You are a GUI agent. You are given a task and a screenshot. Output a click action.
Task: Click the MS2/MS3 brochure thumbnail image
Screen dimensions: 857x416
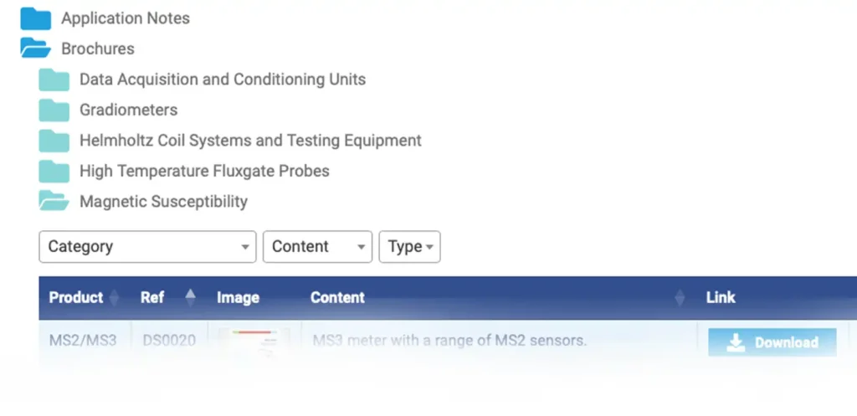tap(254, 342)
